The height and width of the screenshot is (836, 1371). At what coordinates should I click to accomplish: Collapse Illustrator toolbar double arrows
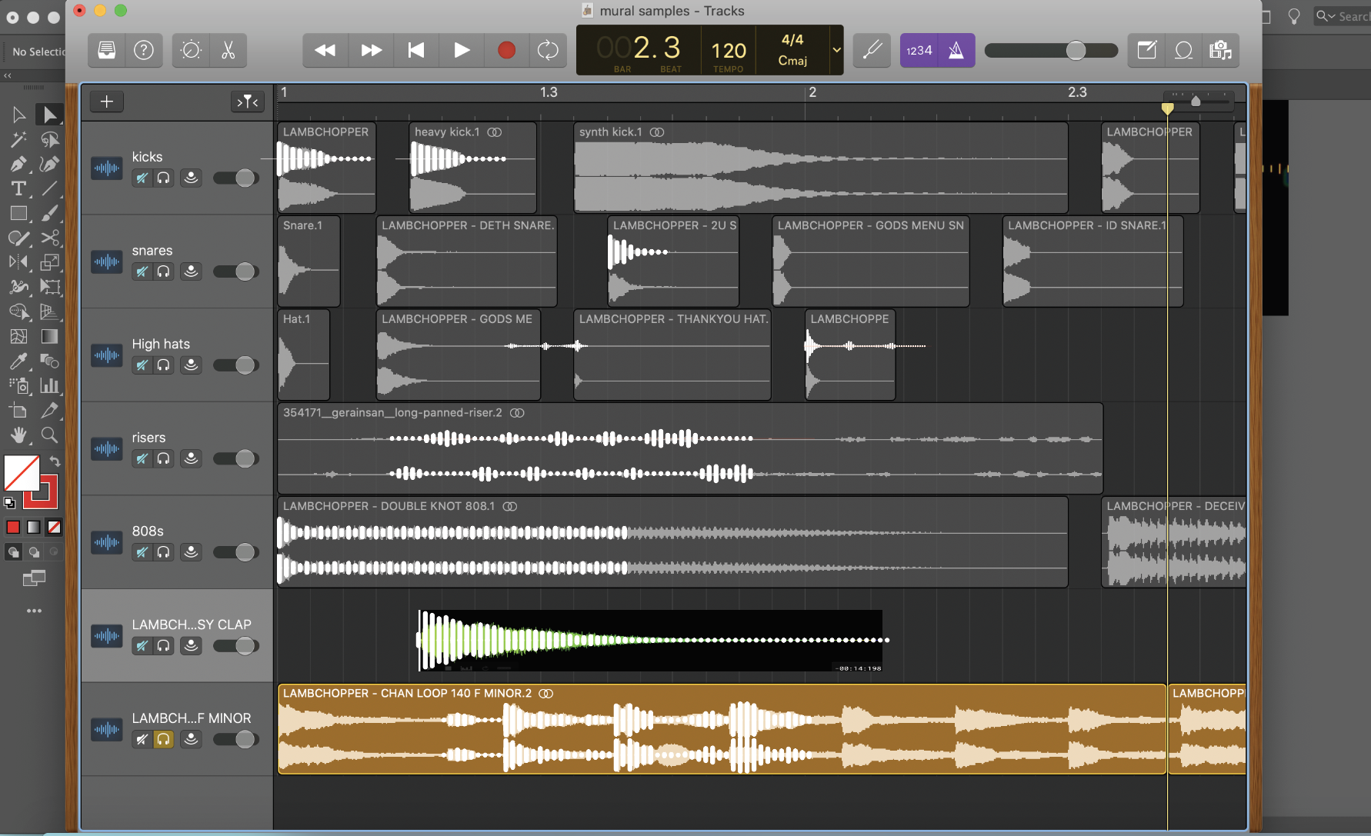tap(8, 75)
